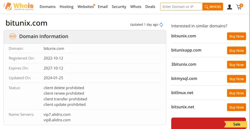This screenshot has height=129, width=250.
Task: Click the Expires On label
Action: pos(19,68)
